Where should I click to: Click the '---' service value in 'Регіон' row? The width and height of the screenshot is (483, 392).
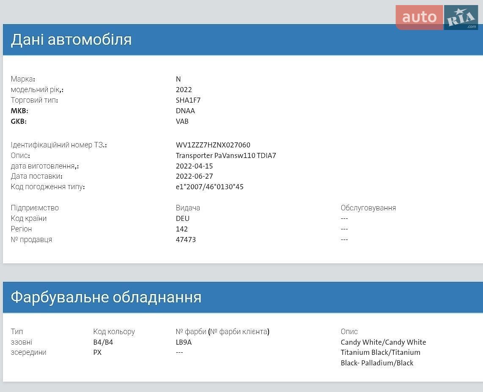tap(344, 229)
